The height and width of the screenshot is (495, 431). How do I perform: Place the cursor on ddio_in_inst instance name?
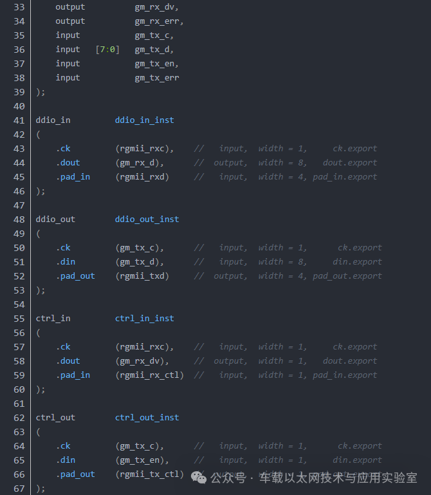[x=145, y=120]
